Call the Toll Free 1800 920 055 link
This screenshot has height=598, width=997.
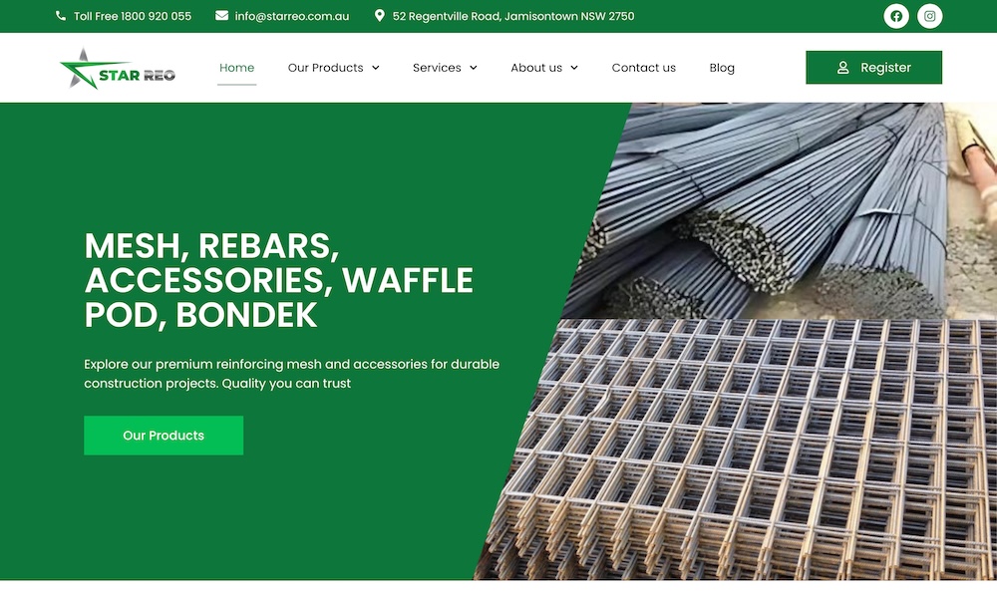[x=133, y=16]
